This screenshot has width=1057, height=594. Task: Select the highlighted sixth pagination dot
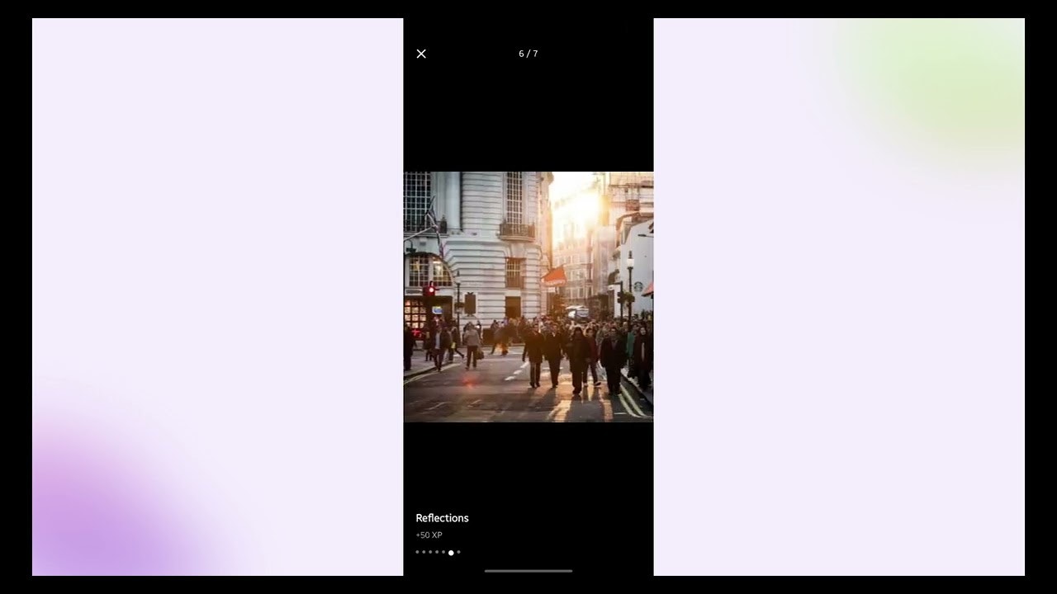click(451, 553)
